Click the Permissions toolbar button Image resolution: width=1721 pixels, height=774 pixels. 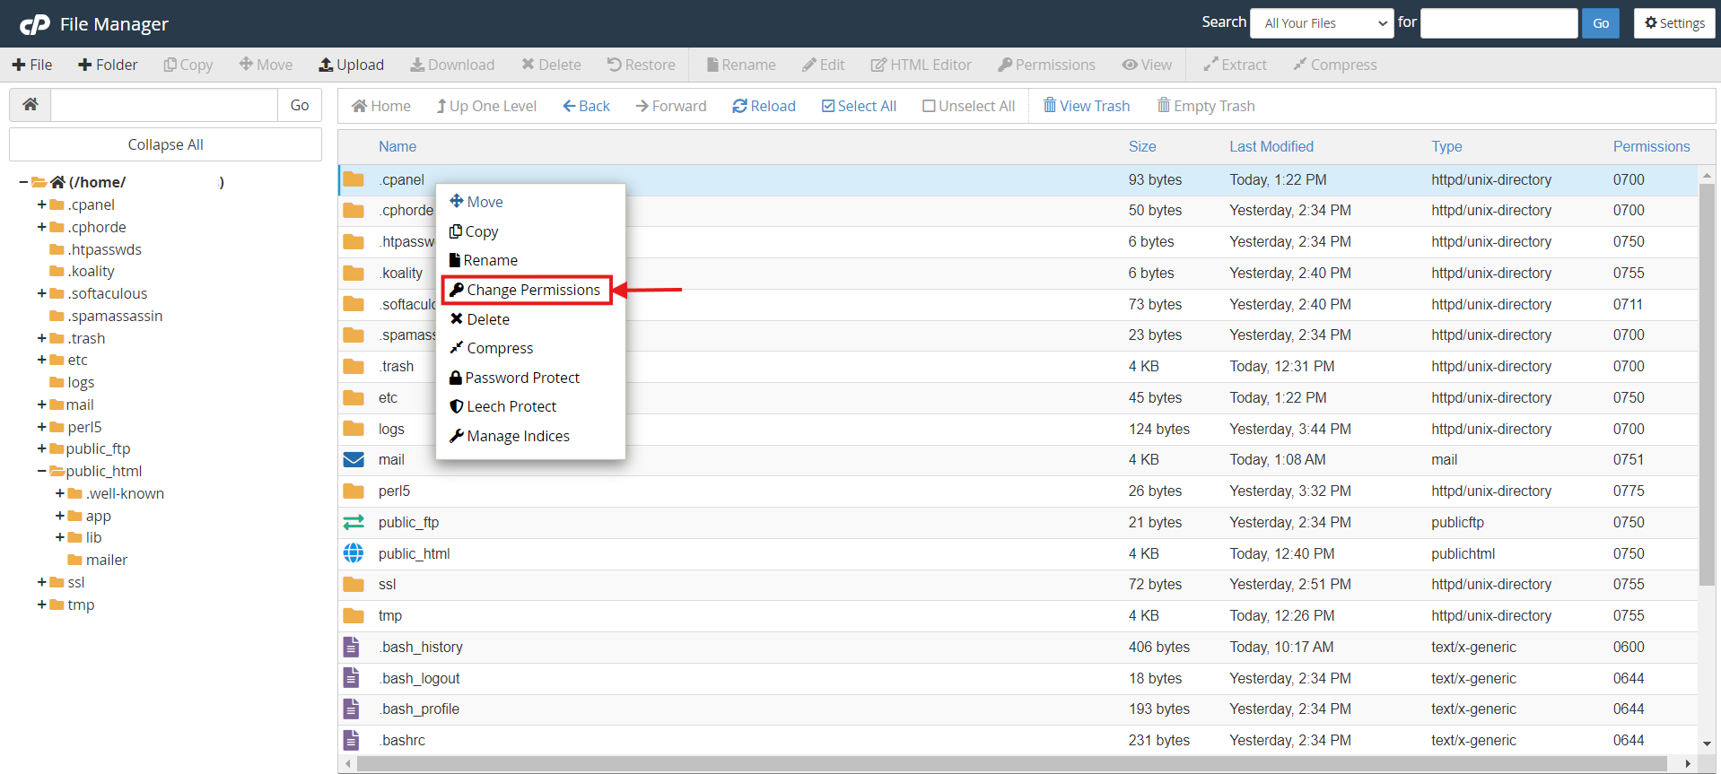point(1046,65)
